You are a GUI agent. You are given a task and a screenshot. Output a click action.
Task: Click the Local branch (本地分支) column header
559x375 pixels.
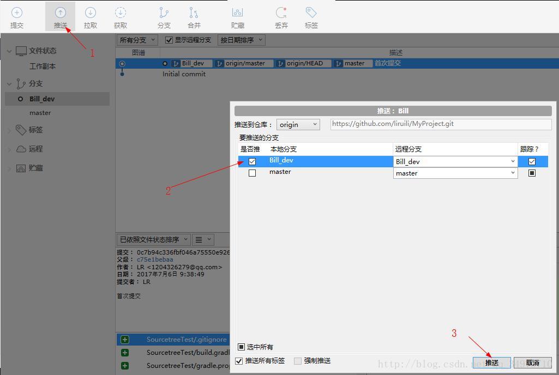click(284, 149)
